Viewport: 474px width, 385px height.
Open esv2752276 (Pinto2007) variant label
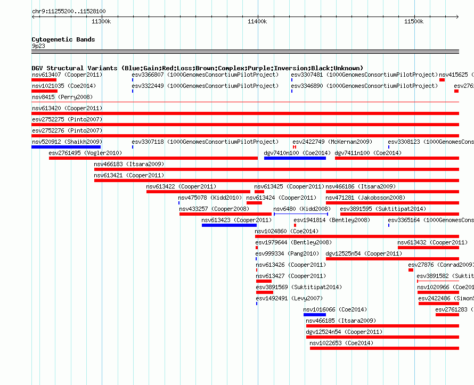point(67,130)
